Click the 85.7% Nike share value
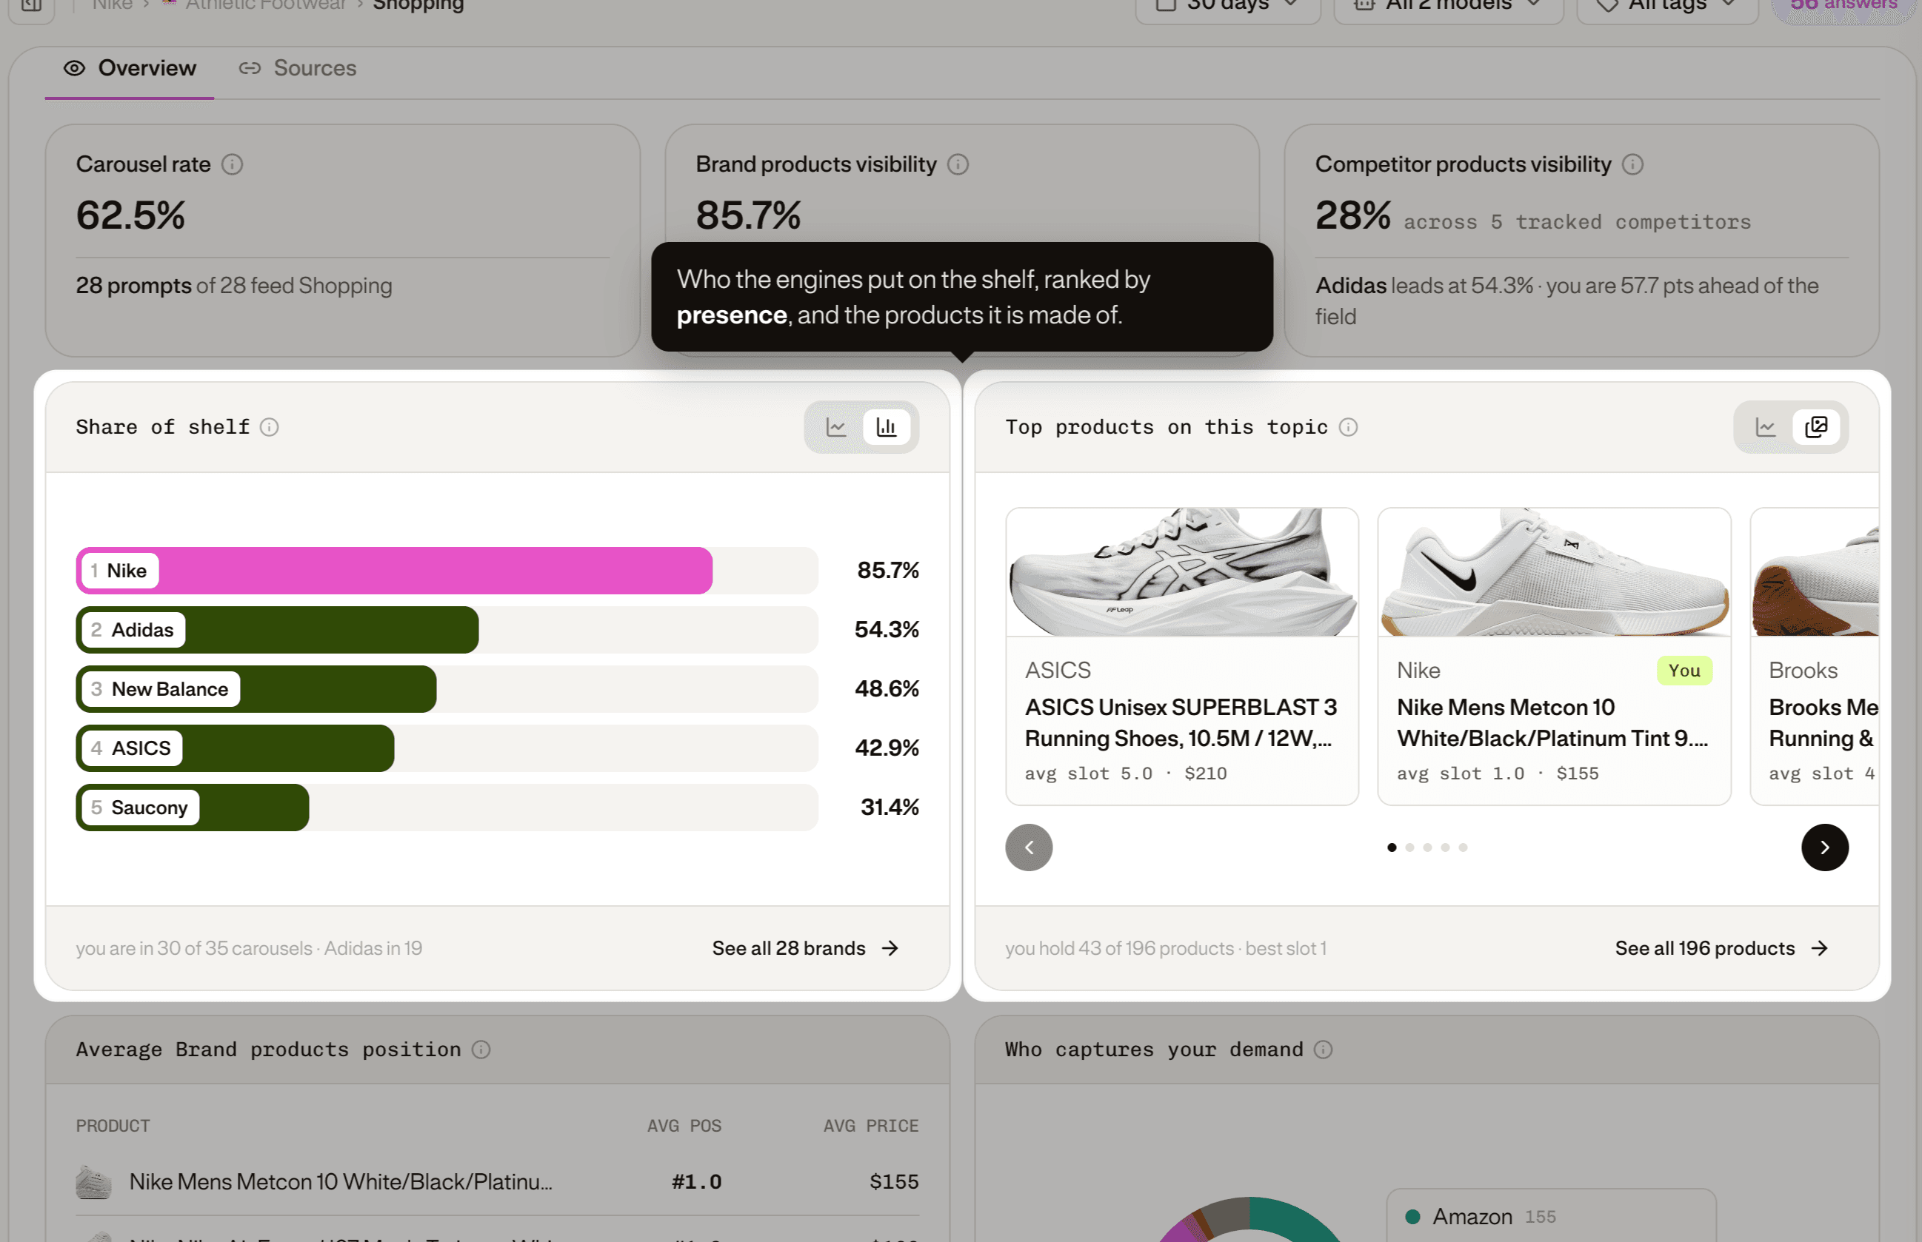Screen dimensions: 1922x1242 pos(887,571)
